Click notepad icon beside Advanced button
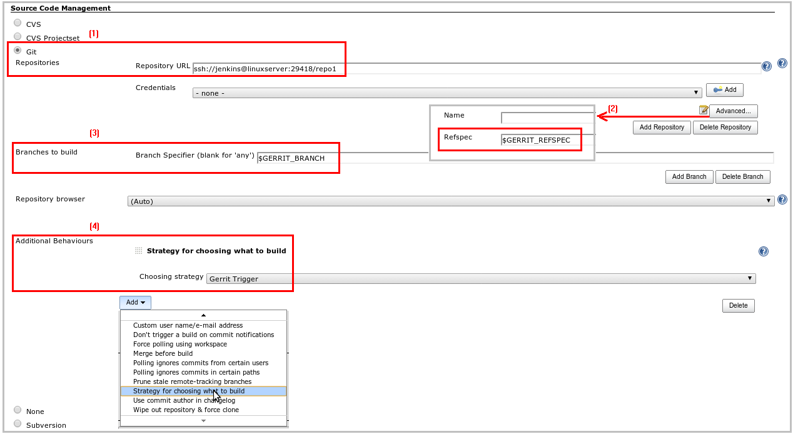Image resolution: width=793 pixels, height=434 pixels. click(704, 110)
